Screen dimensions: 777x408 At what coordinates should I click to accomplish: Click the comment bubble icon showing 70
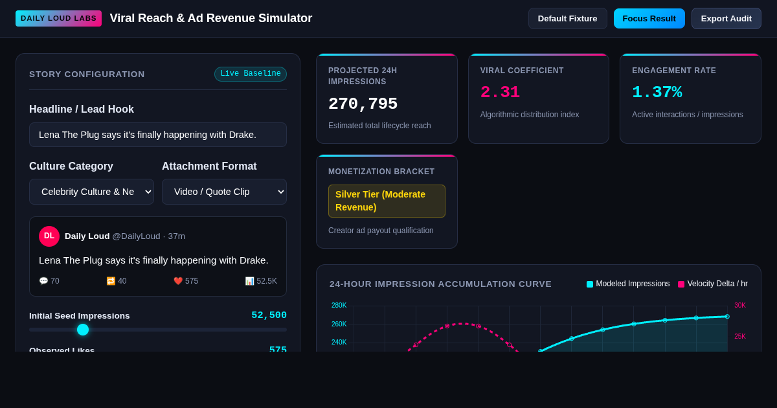(x=43, y=281)
